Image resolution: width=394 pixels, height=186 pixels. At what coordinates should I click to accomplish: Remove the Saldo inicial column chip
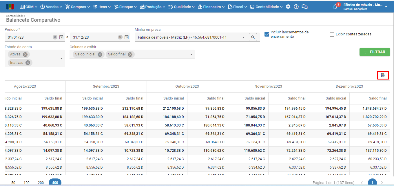point(100,54)
